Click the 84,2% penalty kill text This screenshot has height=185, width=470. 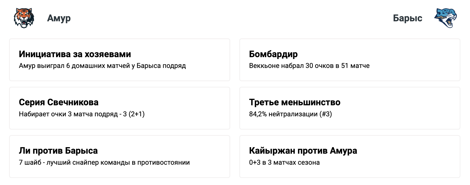[290, 114]
